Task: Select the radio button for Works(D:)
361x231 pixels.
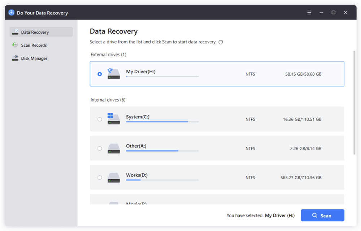Action: click(100, 177)
